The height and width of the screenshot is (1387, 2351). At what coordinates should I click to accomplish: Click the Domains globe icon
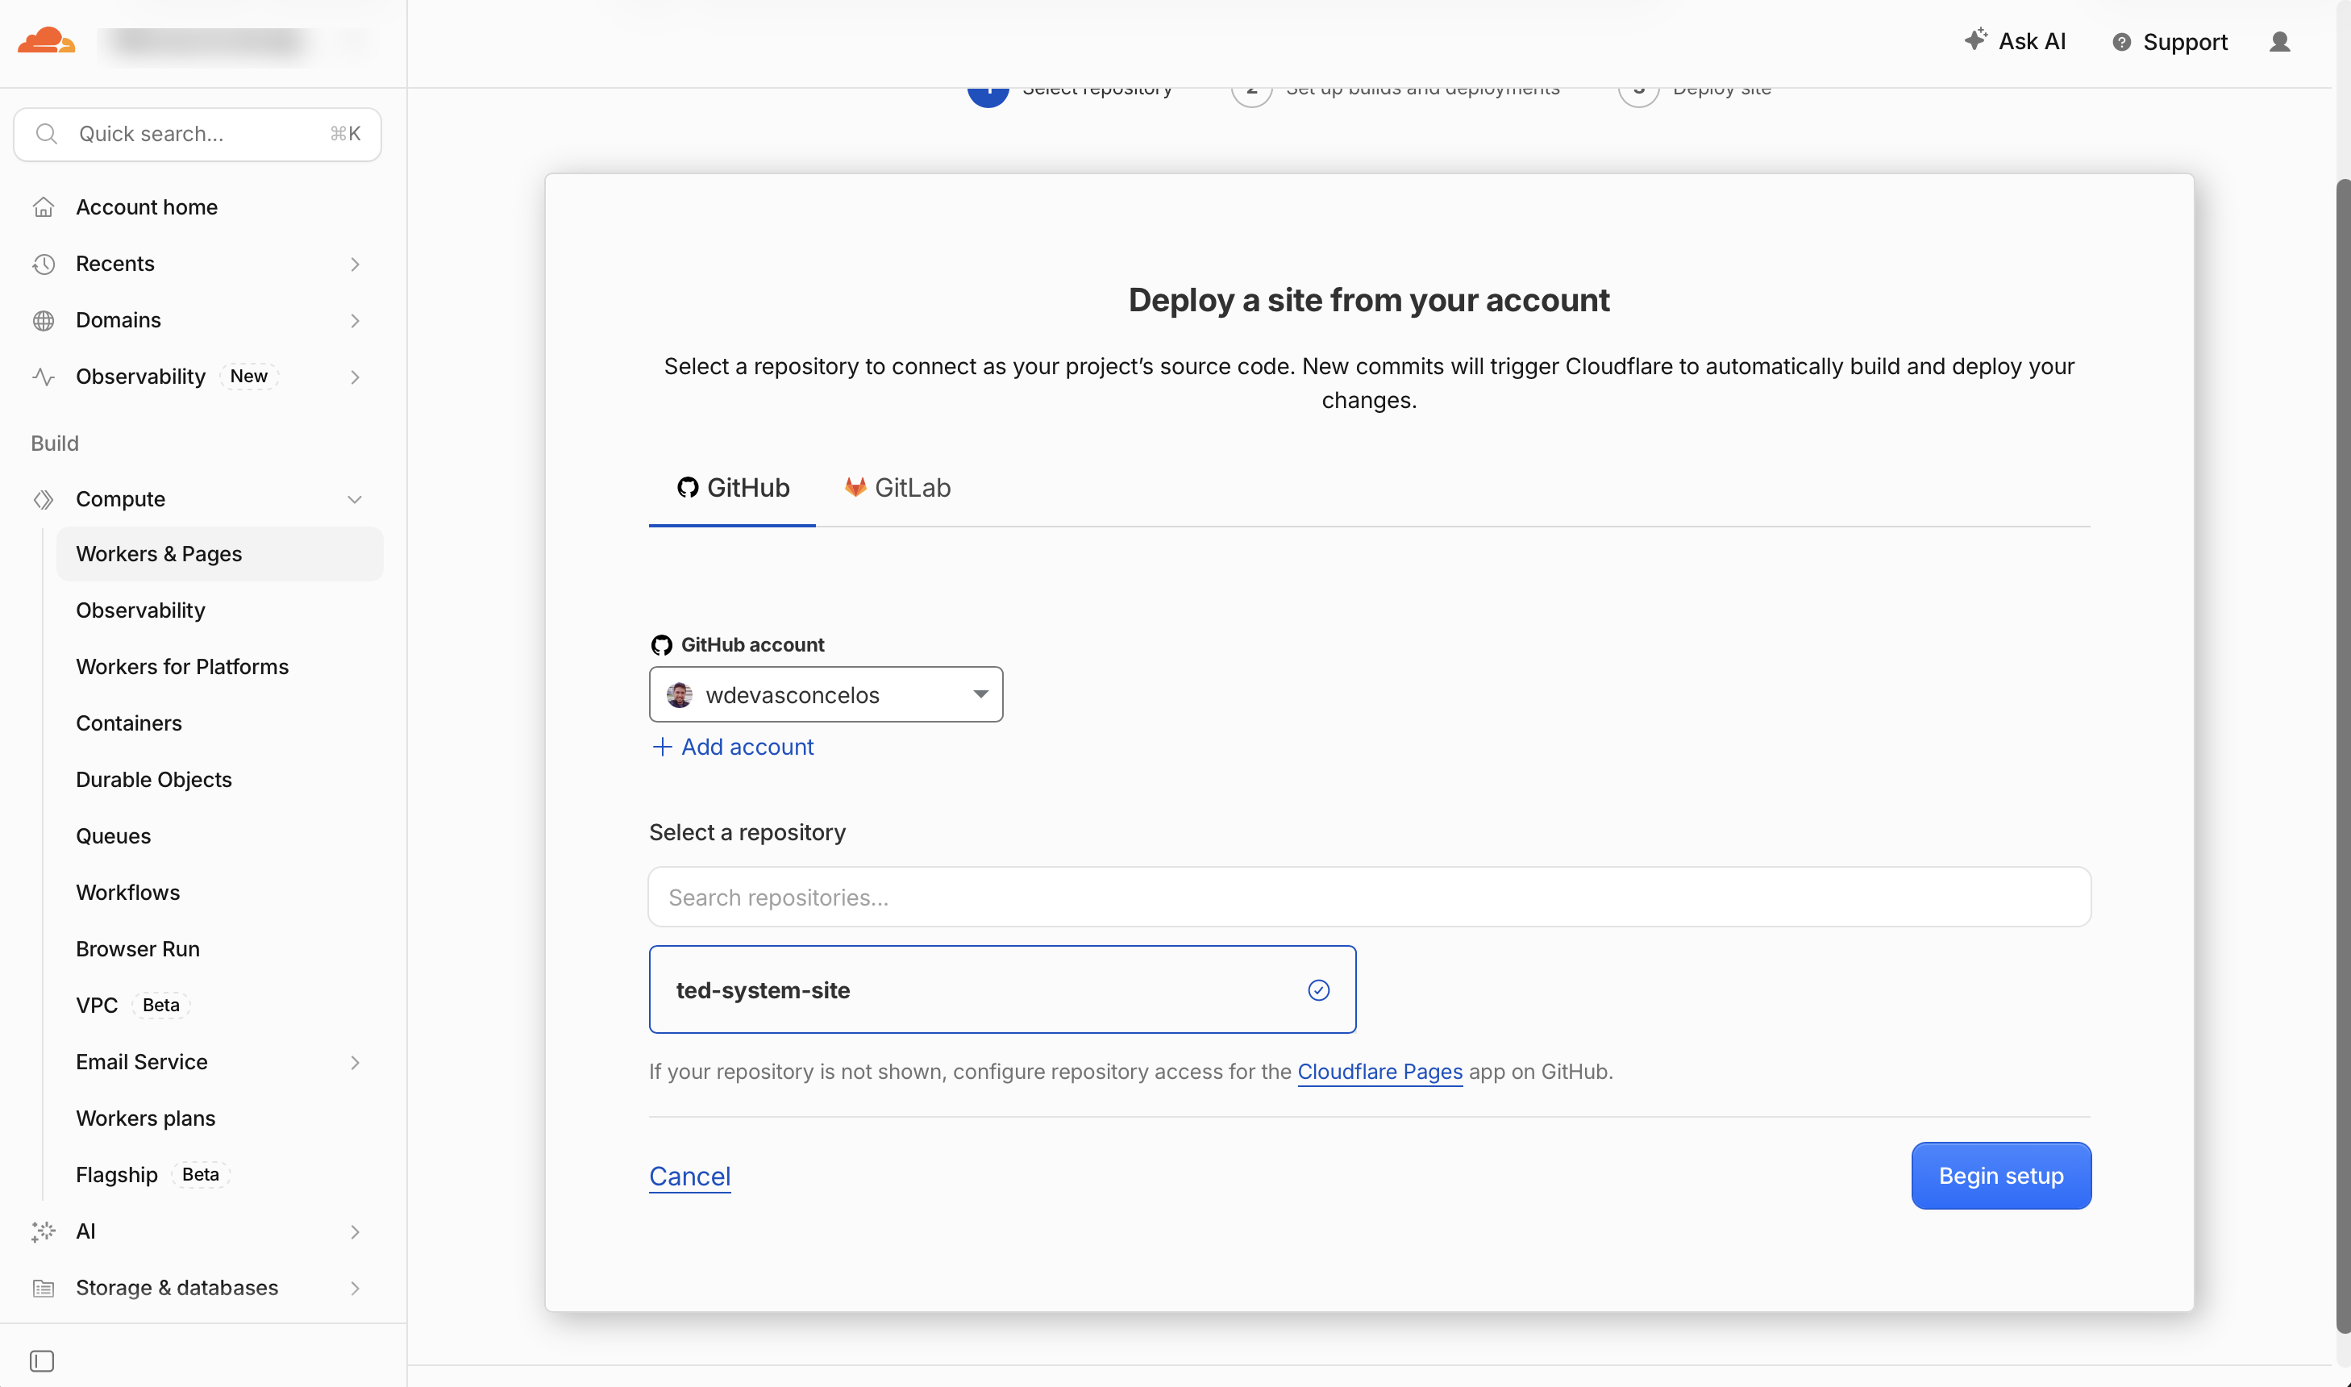click(x=44, y=321)
